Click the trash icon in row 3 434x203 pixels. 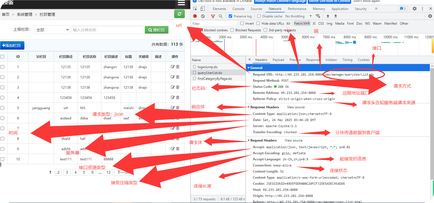pyautogui.click(x=178, y=87)
